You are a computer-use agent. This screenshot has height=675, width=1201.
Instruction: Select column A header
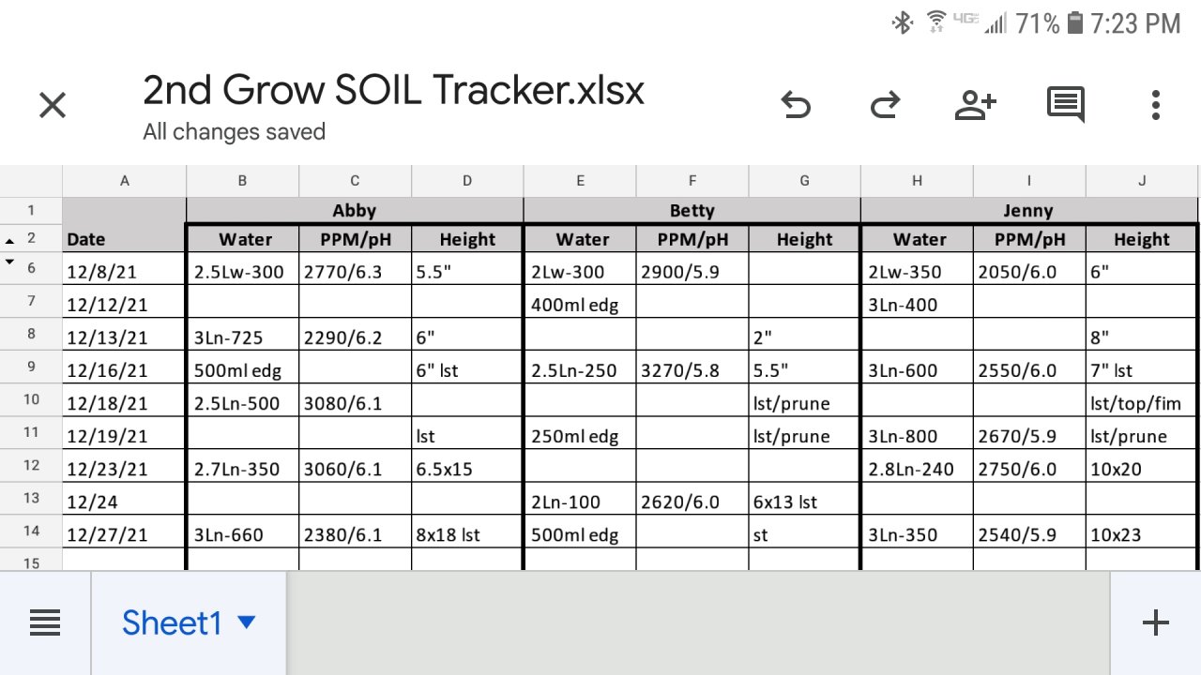point(125,181)
